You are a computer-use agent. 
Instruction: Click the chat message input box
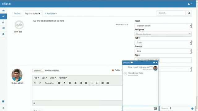138,108
